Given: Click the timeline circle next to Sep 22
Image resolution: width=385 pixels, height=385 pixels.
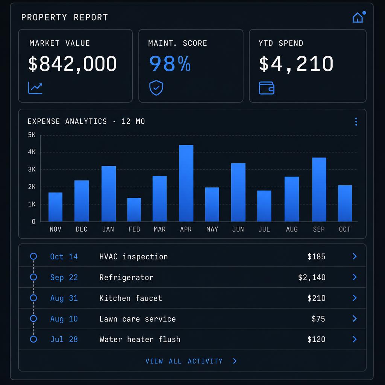Looking at the screenshot, I should [33, 277].
